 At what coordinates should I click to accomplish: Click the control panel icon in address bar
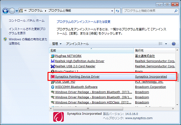[21, 11]
